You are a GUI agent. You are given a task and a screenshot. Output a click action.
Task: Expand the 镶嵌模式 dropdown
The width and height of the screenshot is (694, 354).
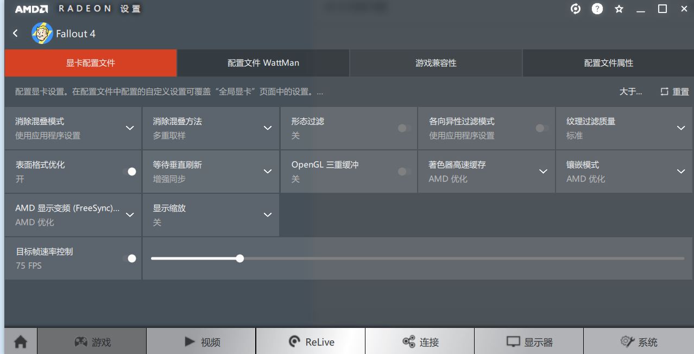pos(624,172)
